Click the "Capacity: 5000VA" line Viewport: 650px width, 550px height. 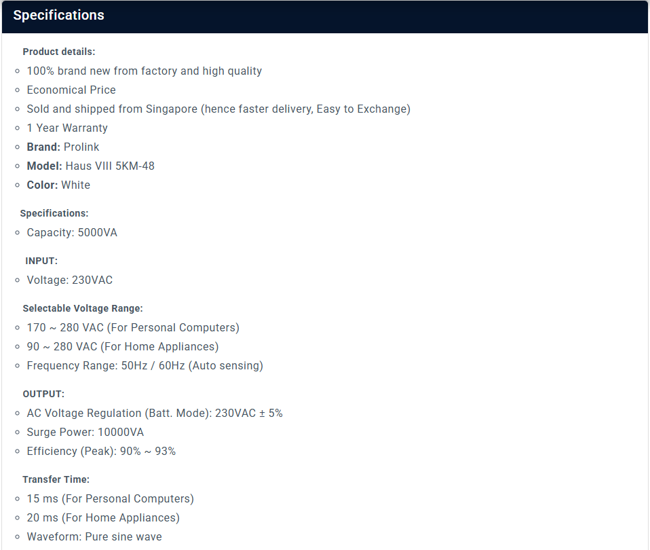point(72,232)
